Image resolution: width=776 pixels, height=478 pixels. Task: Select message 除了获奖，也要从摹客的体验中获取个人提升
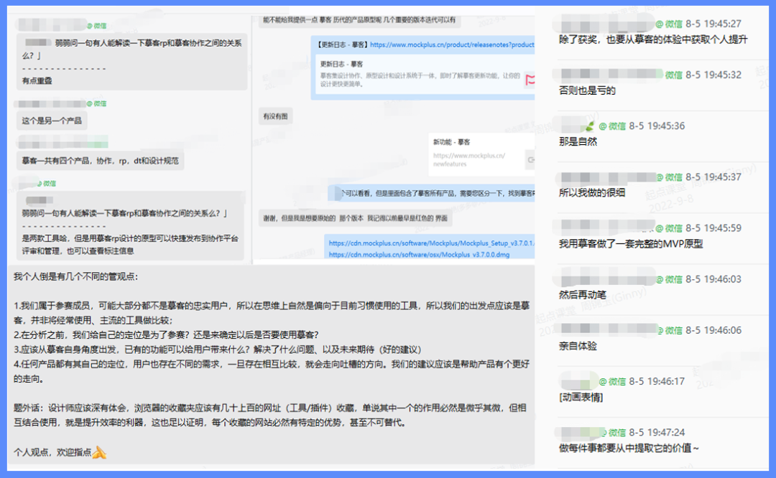[x=652, y=39]
